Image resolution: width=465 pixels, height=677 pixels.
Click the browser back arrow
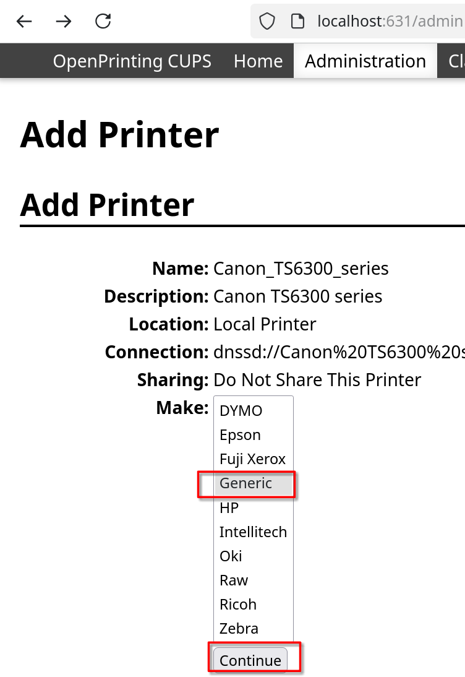(x=24, y=22)
